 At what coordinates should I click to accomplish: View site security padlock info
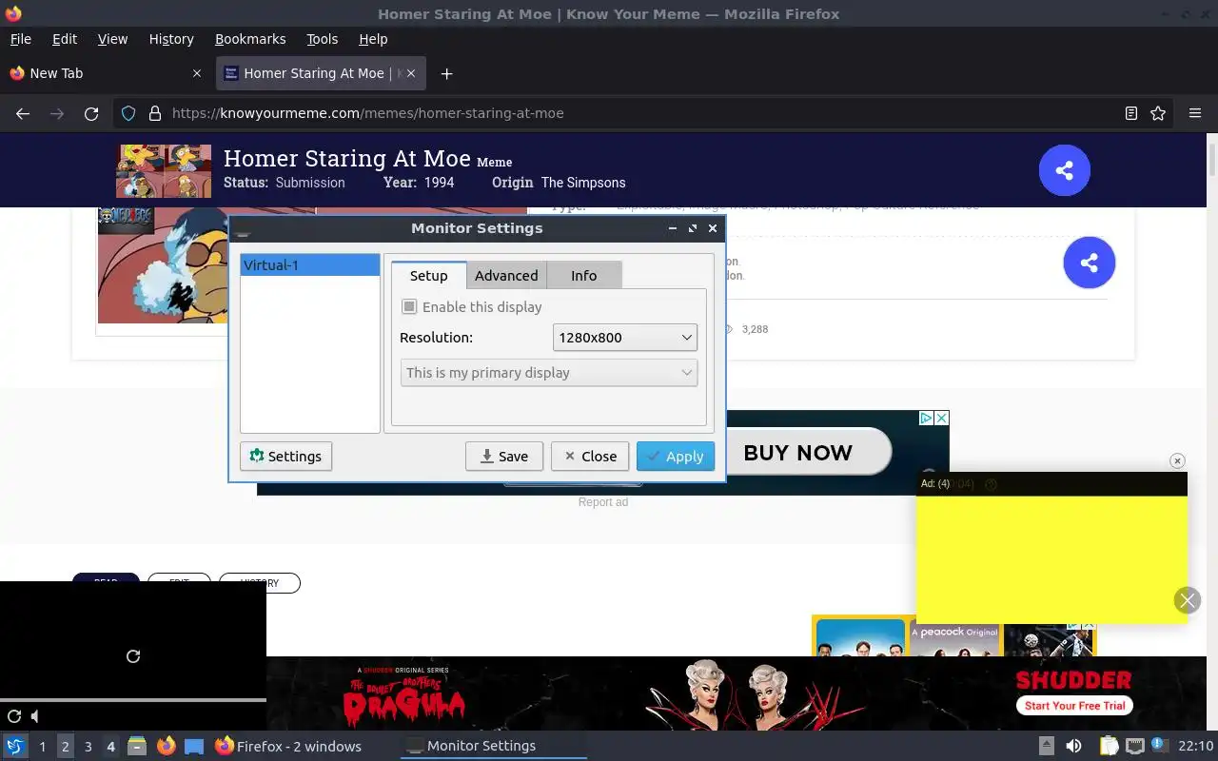coord(155,113)
